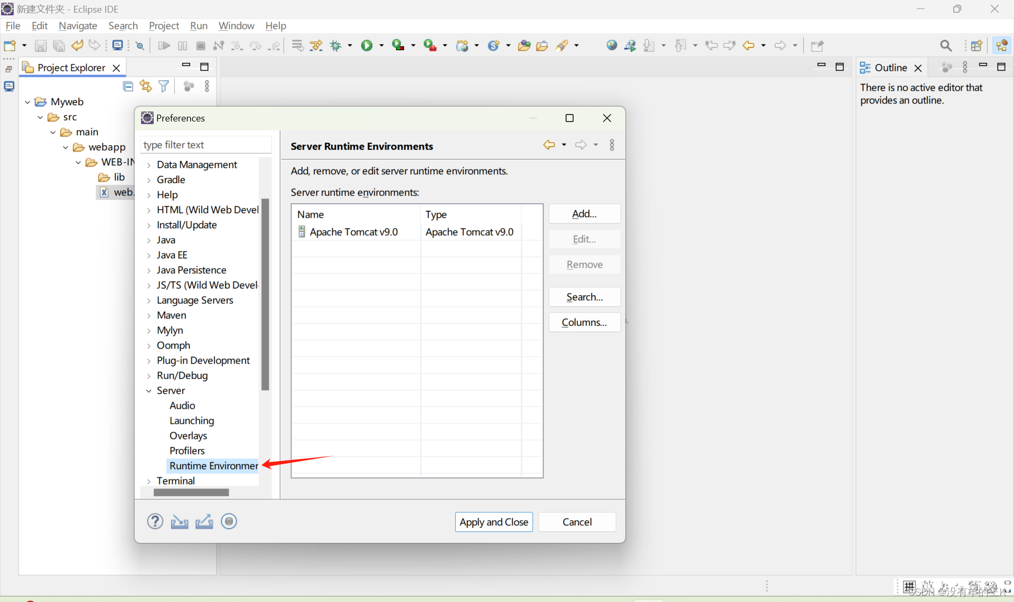Click the green Run launch icon
The image size is (1014, 602).
tap(367, 46)
